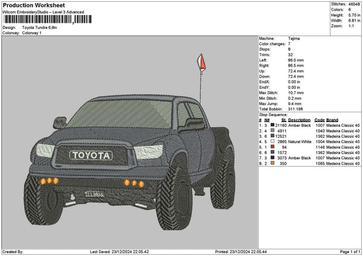Select the color swatch beside 12521 stitches
The image size is (363, 256).
coord(272,136)
